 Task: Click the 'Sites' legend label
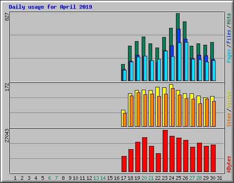229,120
